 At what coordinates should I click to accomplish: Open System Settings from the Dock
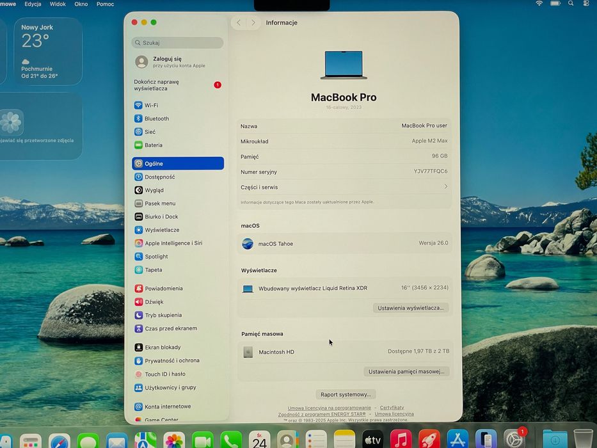tap(514, 439)
